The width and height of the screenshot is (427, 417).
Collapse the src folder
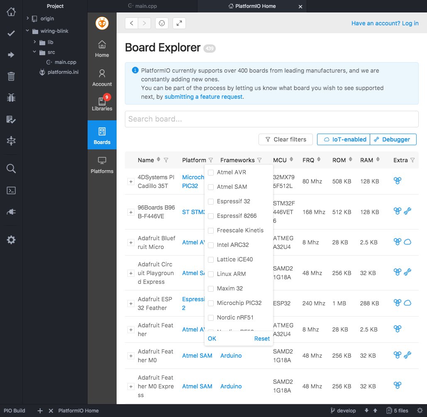click(34, 51)
